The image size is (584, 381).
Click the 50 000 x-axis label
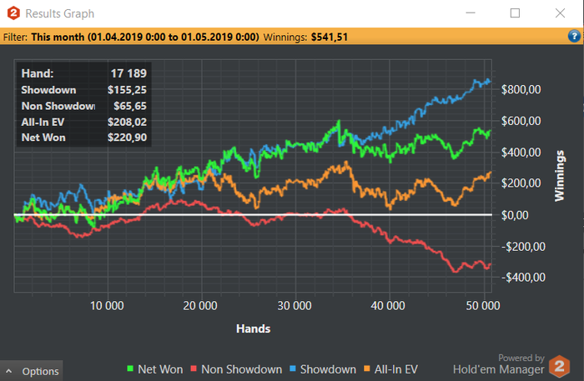coord(483,306)
